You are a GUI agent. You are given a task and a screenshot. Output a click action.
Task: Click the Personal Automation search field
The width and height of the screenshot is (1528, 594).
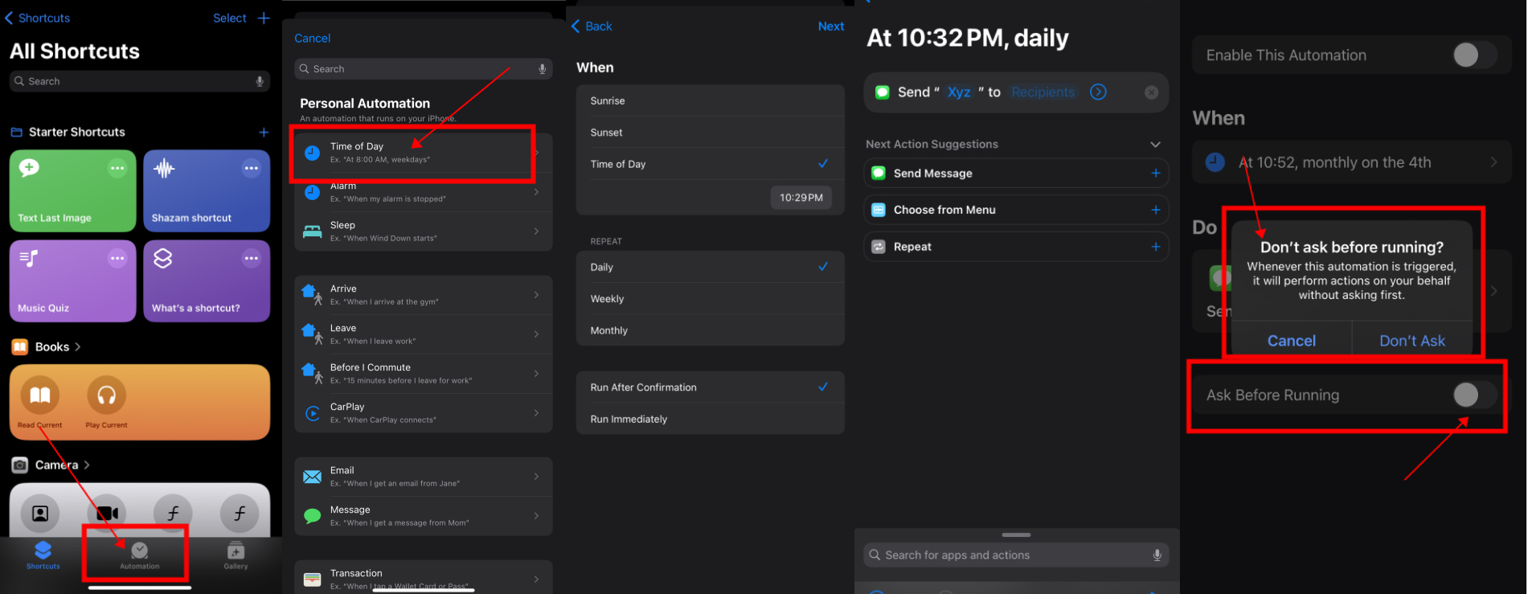(423, 69)
